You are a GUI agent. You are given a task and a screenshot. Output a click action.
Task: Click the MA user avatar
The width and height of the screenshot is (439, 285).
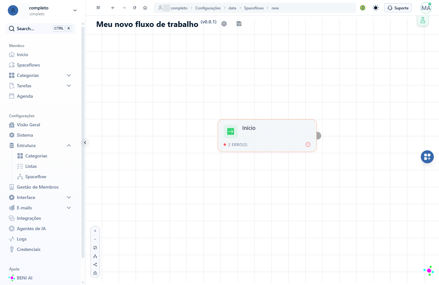point(426,8)
